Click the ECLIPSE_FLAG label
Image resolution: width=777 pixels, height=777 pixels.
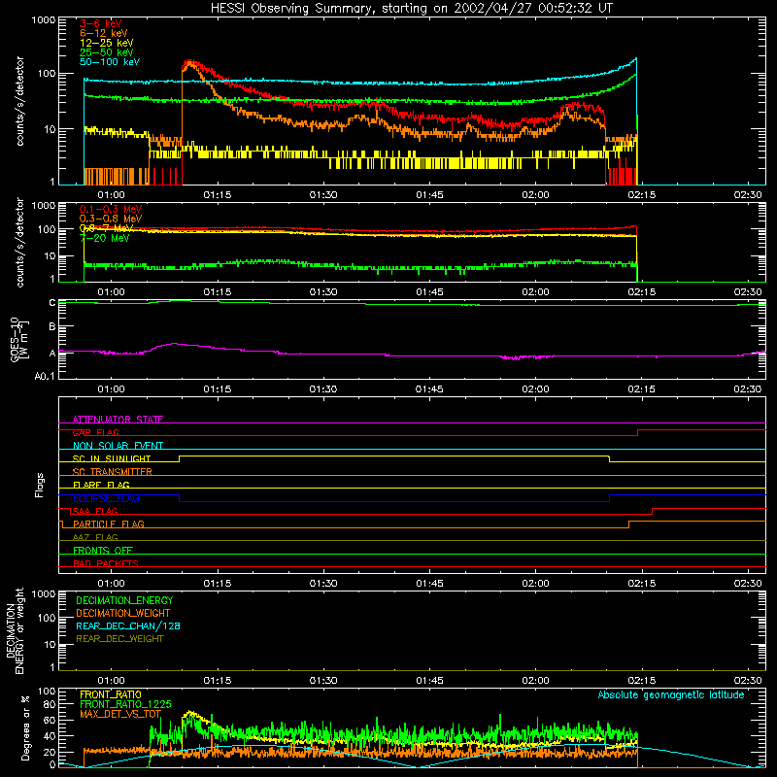click(106, 498)
